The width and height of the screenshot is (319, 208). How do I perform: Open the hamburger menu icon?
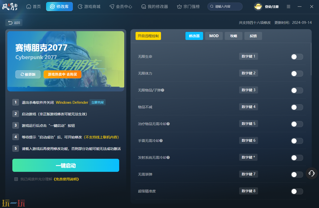click(289, 7)
